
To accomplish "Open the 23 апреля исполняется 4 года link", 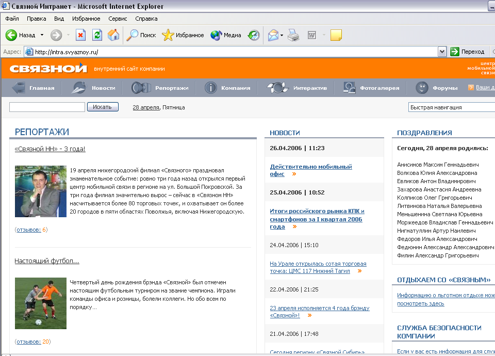I will tap(320, 312).
